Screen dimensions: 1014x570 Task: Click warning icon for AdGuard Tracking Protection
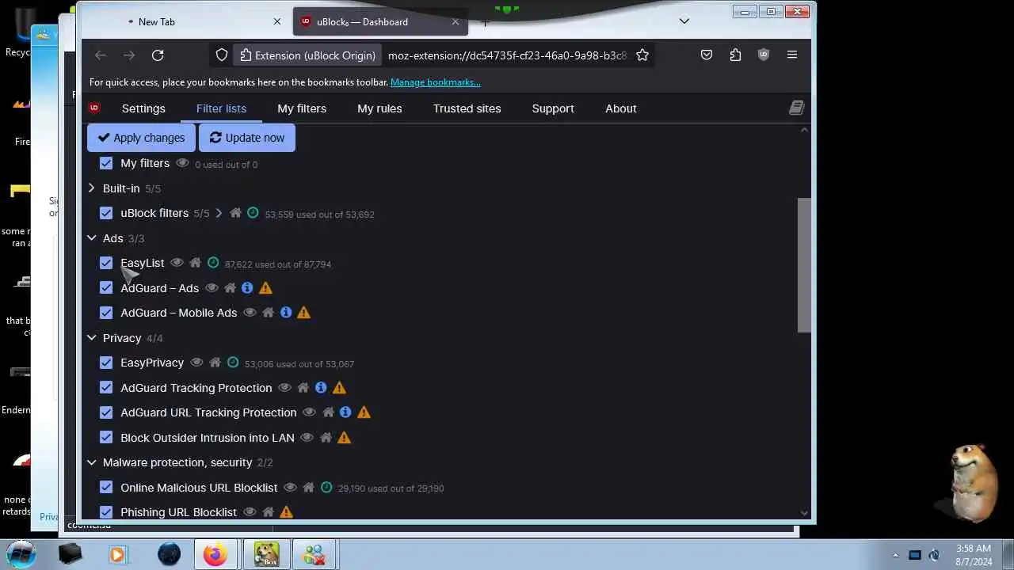[x=339, y=388]
